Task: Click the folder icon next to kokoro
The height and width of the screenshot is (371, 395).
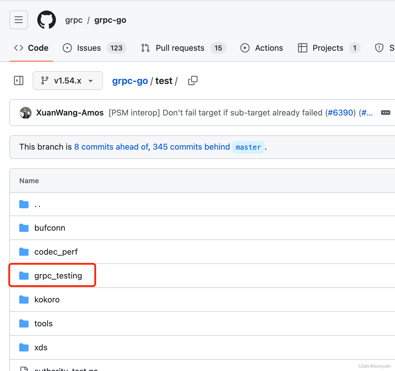Action: pyautogui.click(x=24, y=300)
